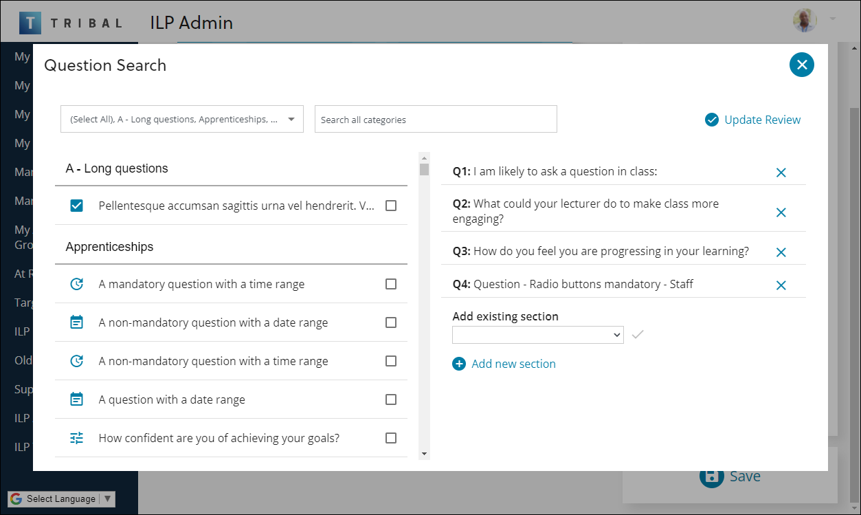Screen dimensions: 861x515
Task: Click inside the Search all categories field
Action: (x=435, y=118)
